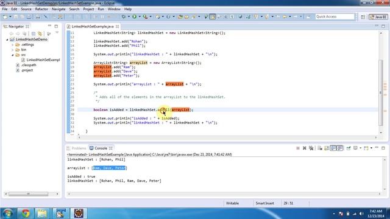The width and height of the screenshot is (390, 219).
Task: Open the File menu
Action: click(5, 9)
